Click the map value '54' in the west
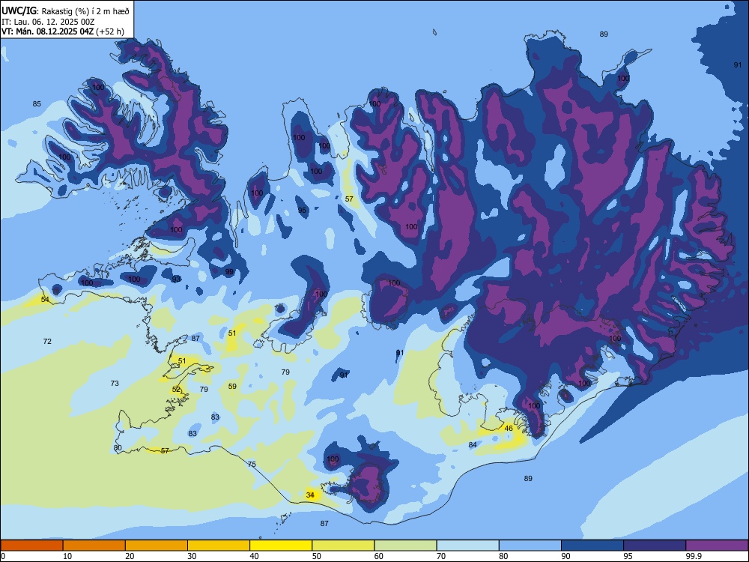This screenshot has height=562, width=749. (x=45, y=299)
